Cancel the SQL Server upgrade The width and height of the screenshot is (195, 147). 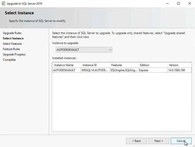point(181,141)
